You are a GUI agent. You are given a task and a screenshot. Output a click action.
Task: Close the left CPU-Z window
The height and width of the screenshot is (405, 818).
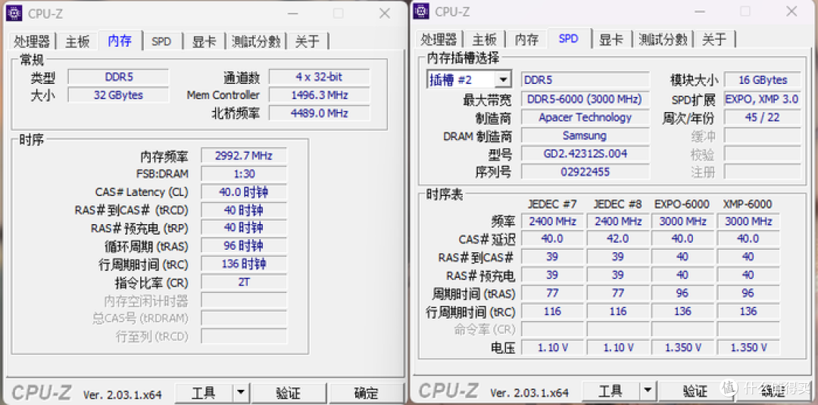pos(385,14)
